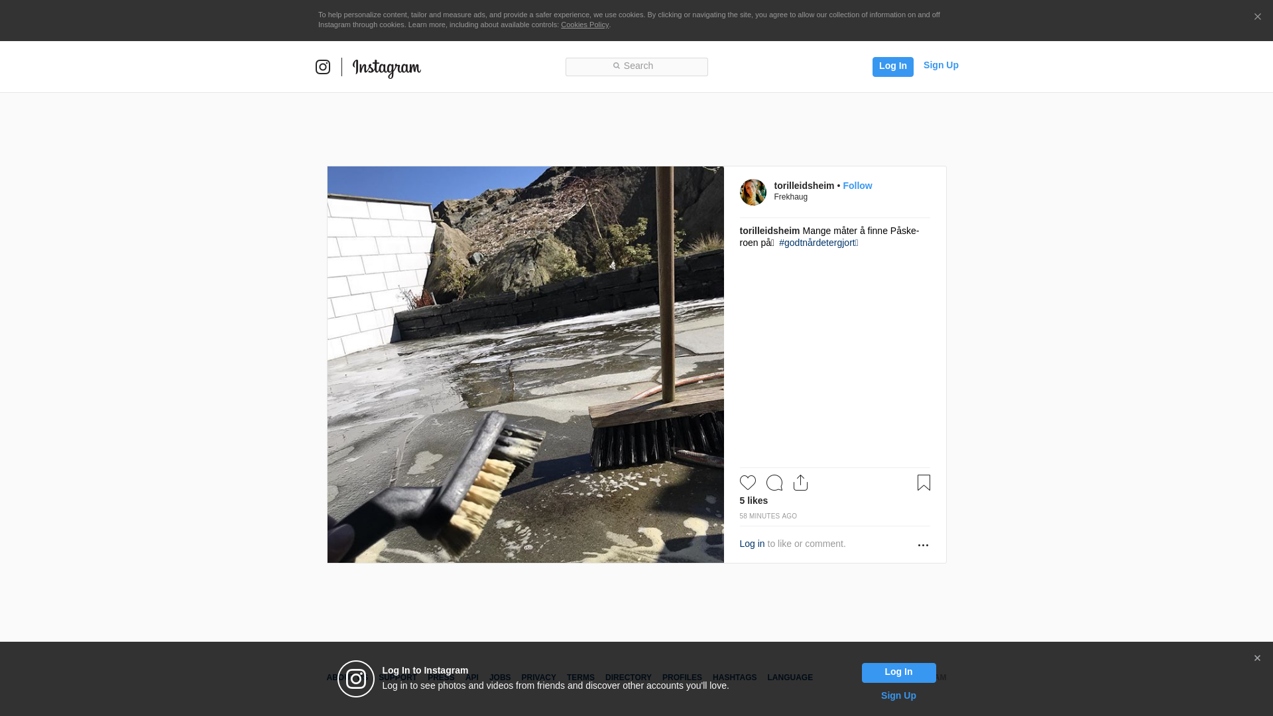
Task: Open torilleidsheim username in caption
Action: 769,231
